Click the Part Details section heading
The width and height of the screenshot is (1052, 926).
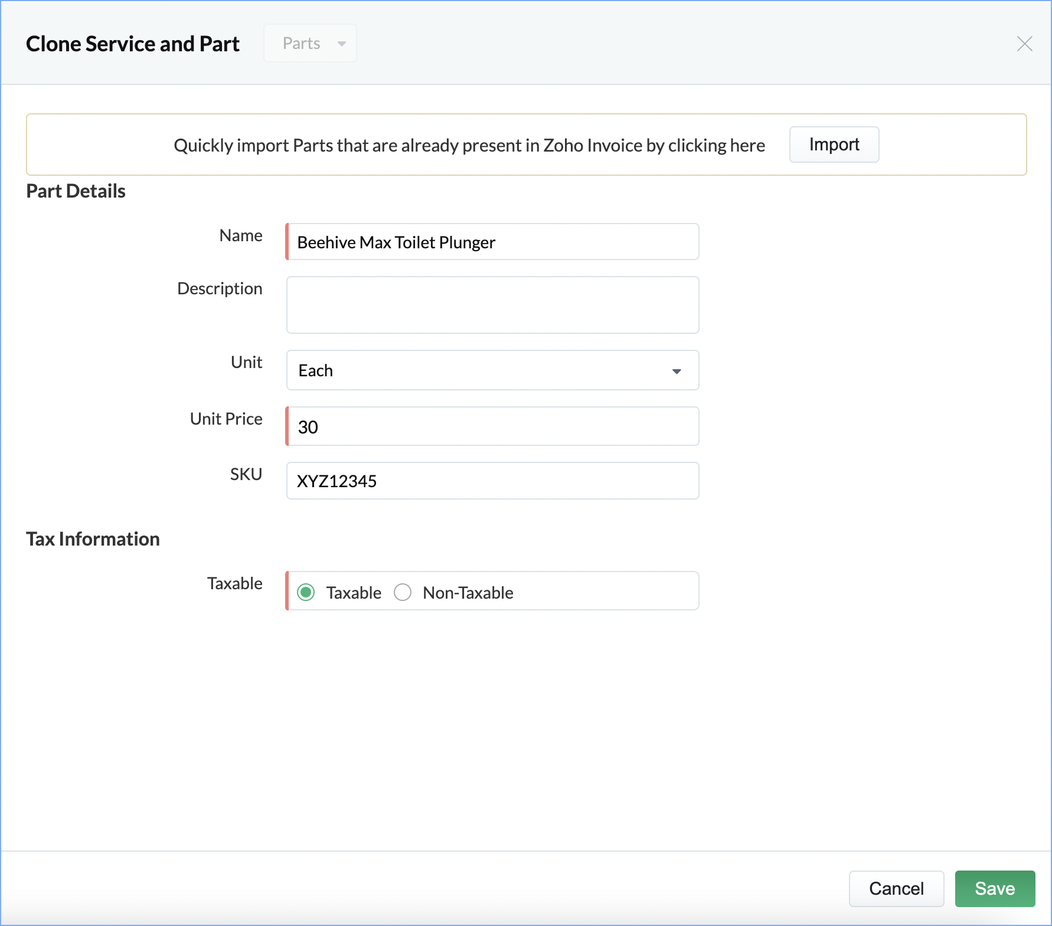[76, 191]
